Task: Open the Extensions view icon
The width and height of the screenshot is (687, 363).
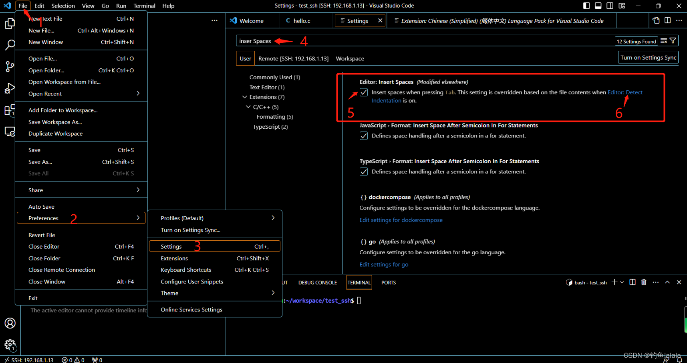Action: tap(10, 110)
